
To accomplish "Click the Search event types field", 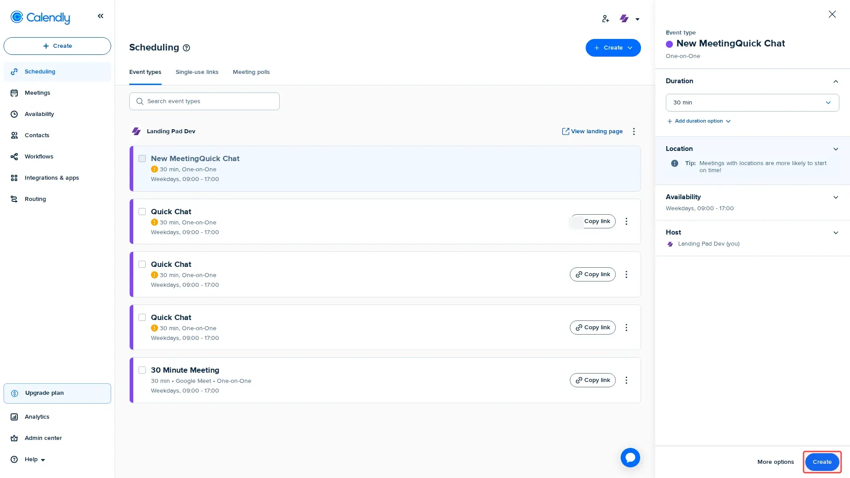I will (204, 101).
